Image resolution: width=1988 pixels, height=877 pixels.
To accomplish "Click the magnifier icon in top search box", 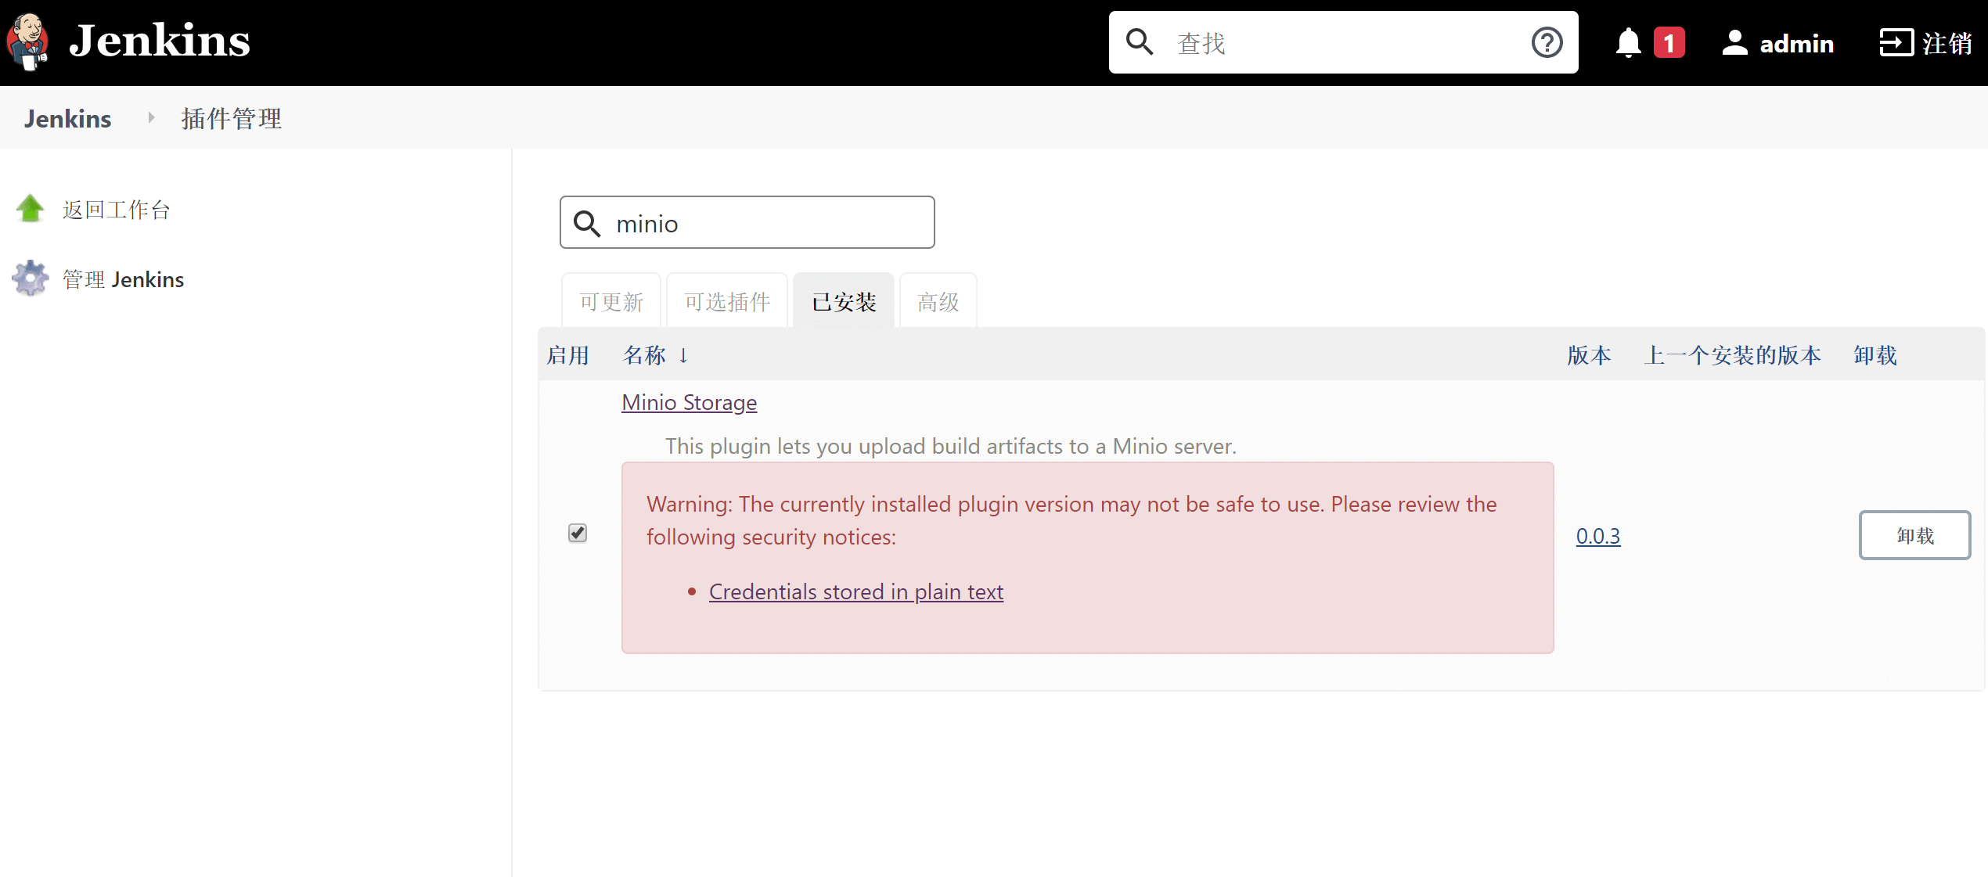I will 1140,42.
